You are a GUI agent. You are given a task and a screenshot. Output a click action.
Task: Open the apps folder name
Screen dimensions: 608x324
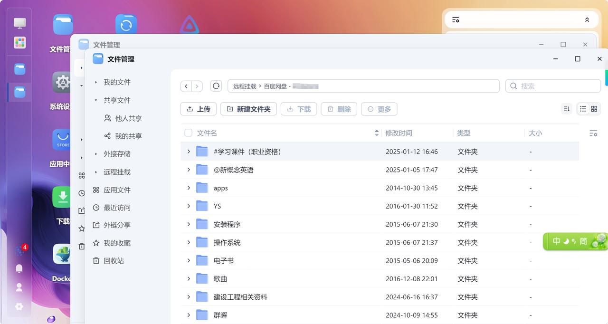point(221,188)
